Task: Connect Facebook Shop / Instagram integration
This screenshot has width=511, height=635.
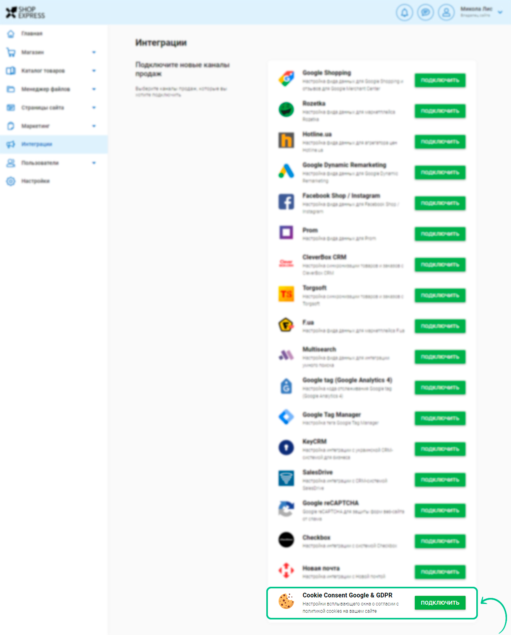Action: (440, 203)
